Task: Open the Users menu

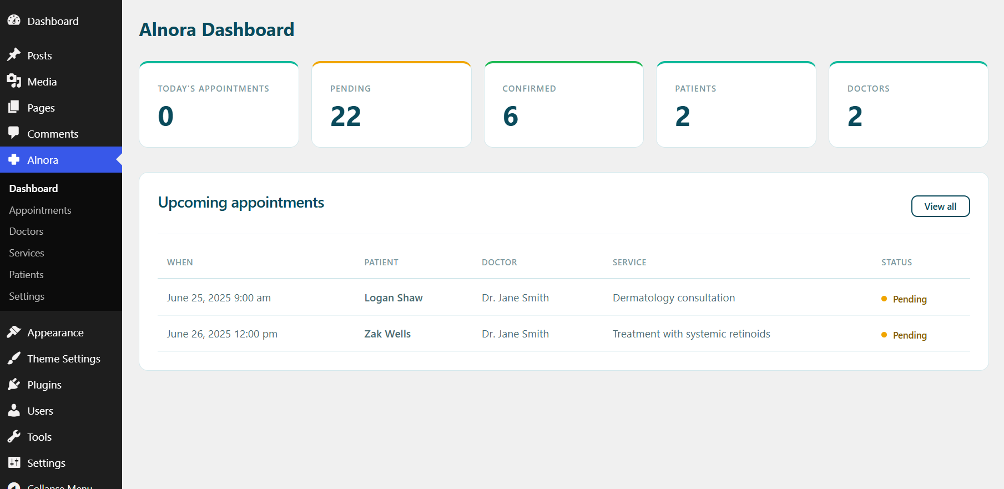Action: coord(61,411)
